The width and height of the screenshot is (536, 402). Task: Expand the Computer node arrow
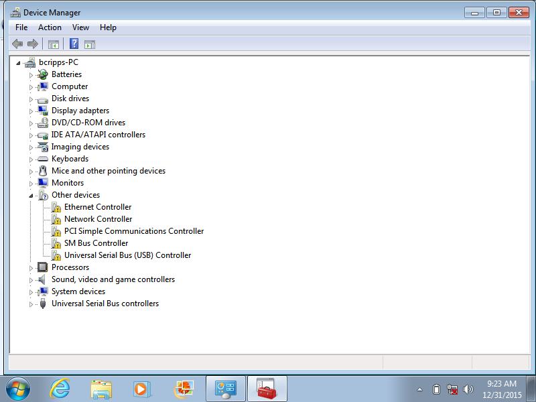click(31, 87)
